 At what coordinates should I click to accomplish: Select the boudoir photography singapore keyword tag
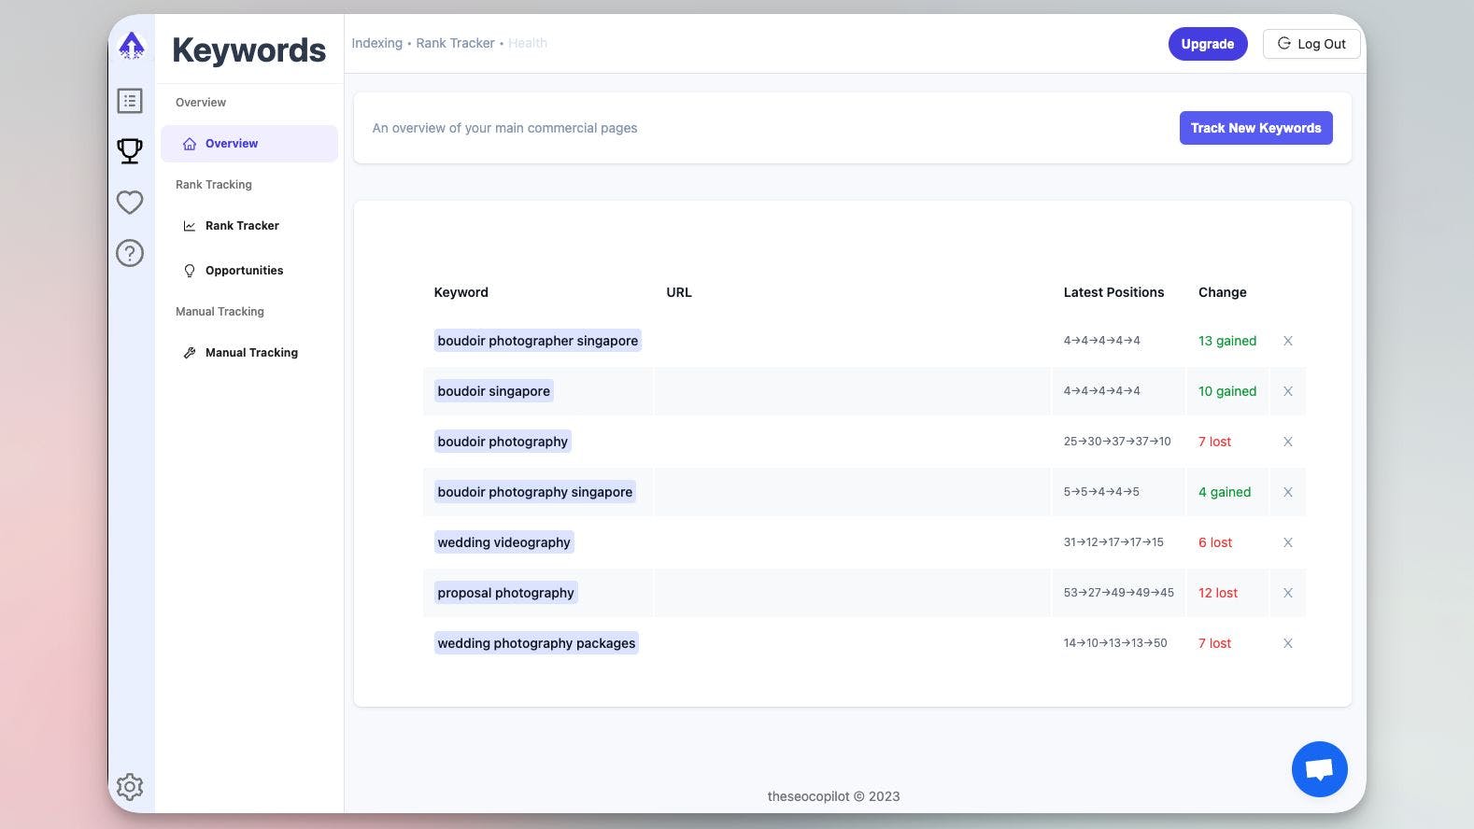tap(534, 492)
